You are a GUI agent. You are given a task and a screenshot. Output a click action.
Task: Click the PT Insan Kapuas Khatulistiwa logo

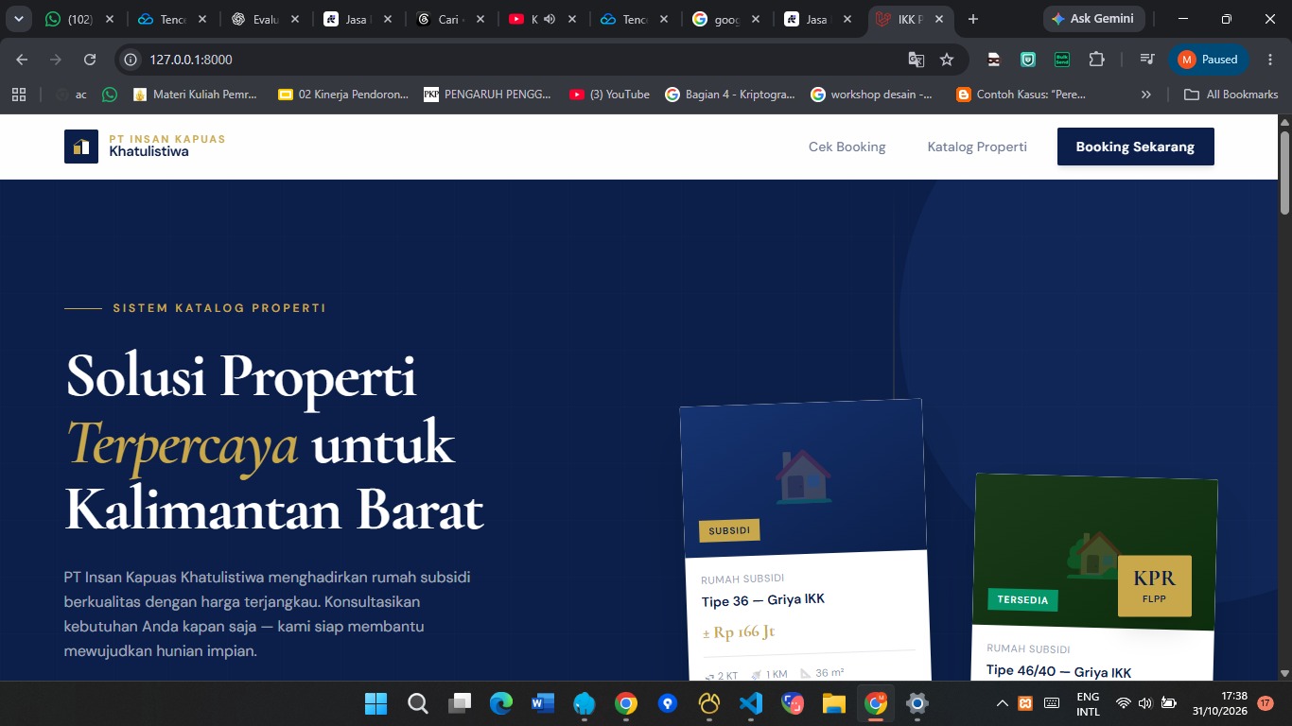[145, 147]
